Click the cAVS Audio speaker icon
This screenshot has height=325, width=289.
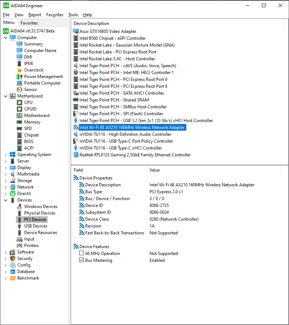(x=76, y=66)
